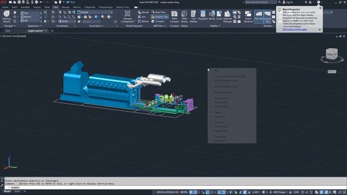Toggle polar tracking in status bar
347x195 pixels.
(x=212, y=192)
